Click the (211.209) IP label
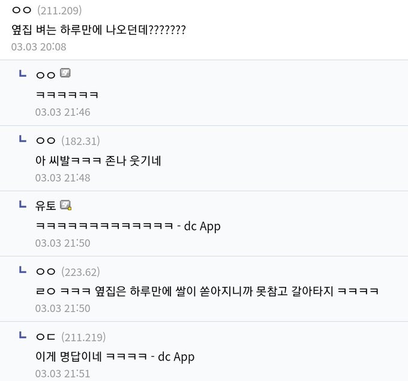The image size is (408, 381). pyautogui.click(x=59, y=10)
